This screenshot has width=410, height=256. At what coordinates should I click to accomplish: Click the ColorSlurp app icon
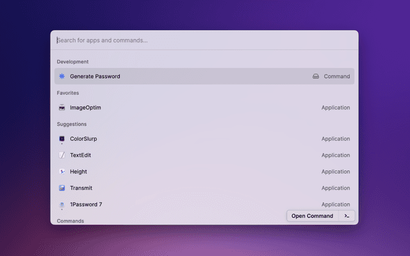[62, 139]
